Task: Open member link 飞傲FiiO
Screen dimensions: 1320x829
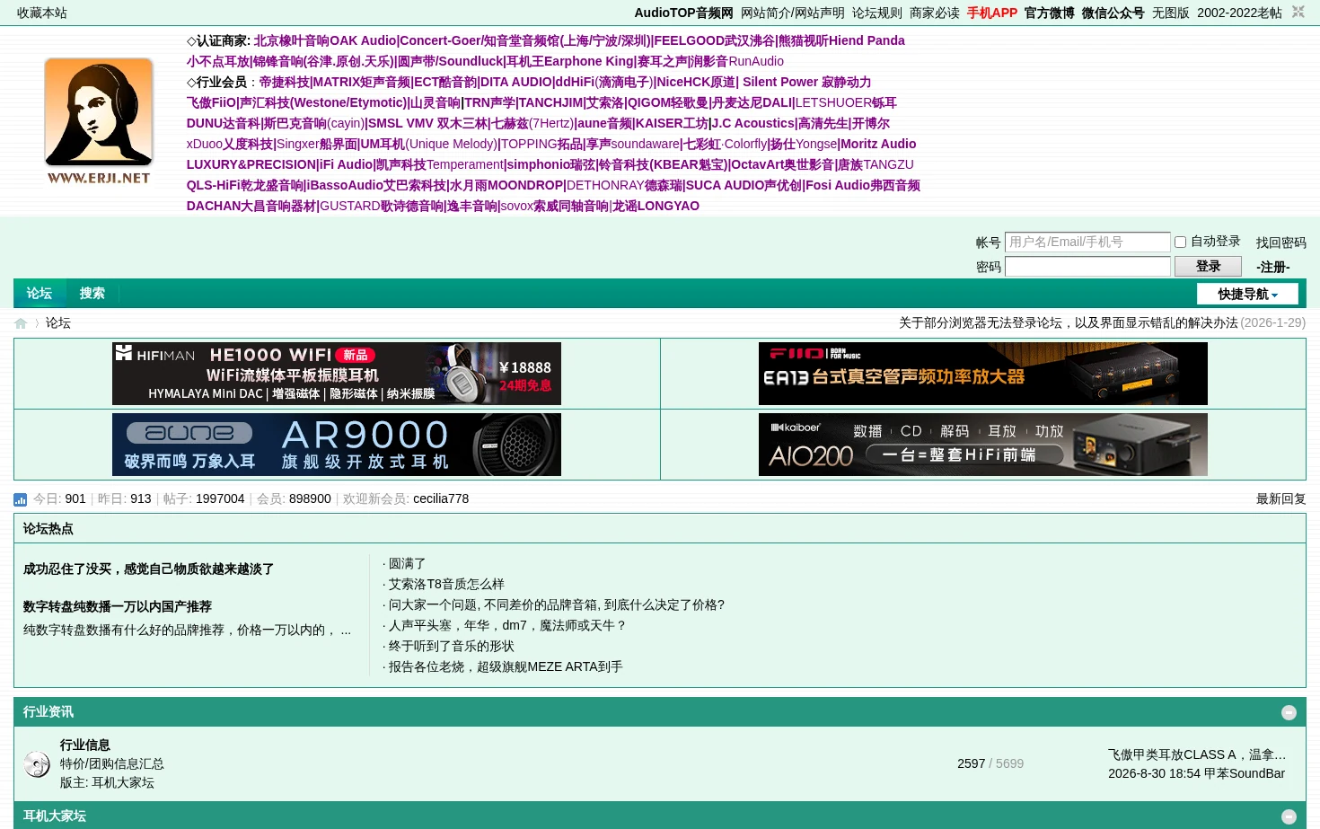Action: coord(211,102)
